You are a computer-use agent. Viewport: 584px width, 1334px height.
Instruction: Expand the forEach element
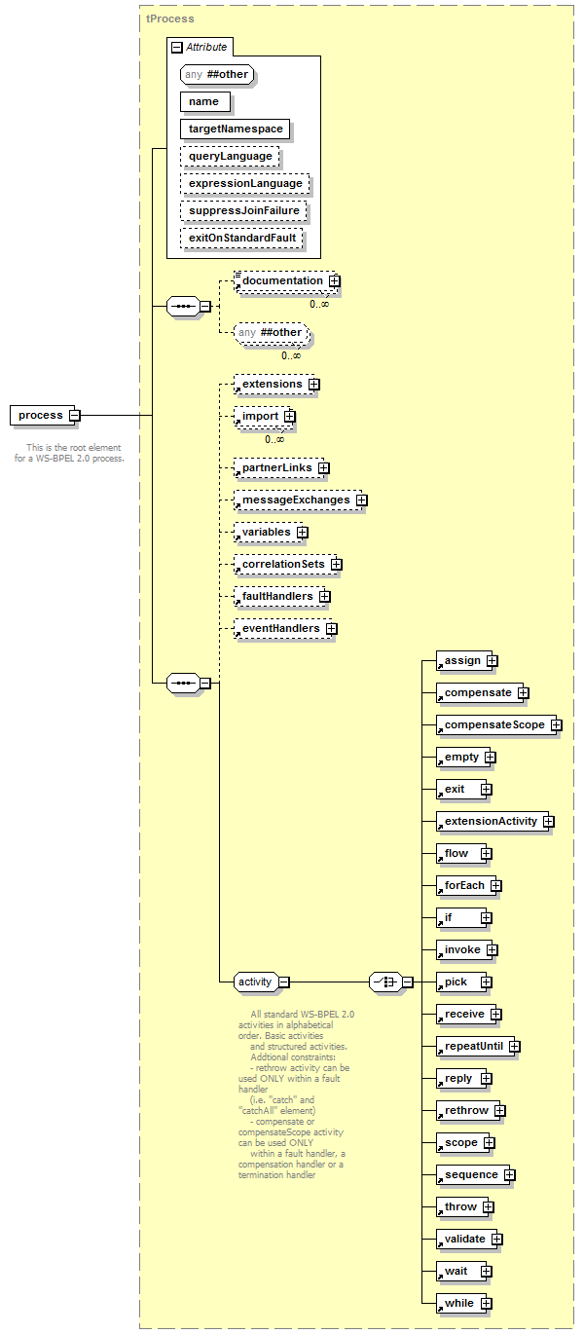tap(495, 886)
